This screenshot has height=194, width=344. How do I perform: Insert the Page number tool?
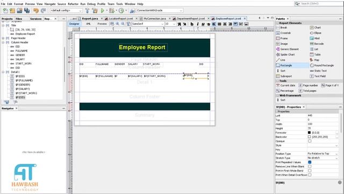pos(308,85)
